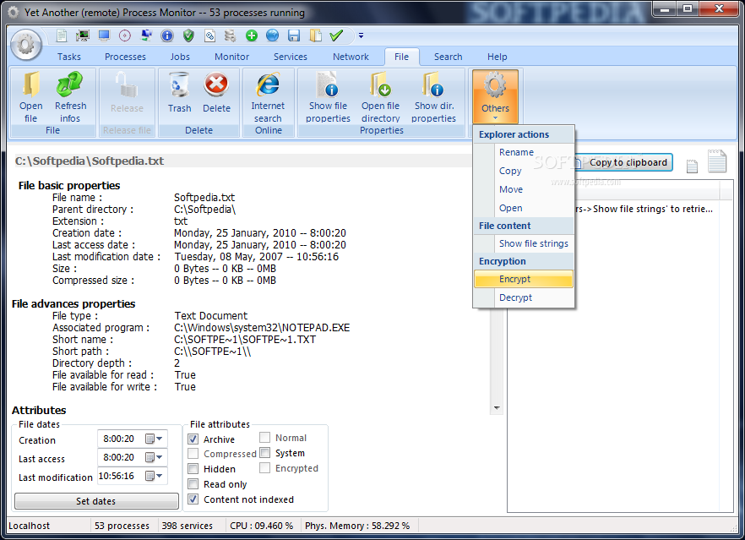Toggle the System attribute checkbox
Viewport: 745px width, 540px height.
pos(264,453)
